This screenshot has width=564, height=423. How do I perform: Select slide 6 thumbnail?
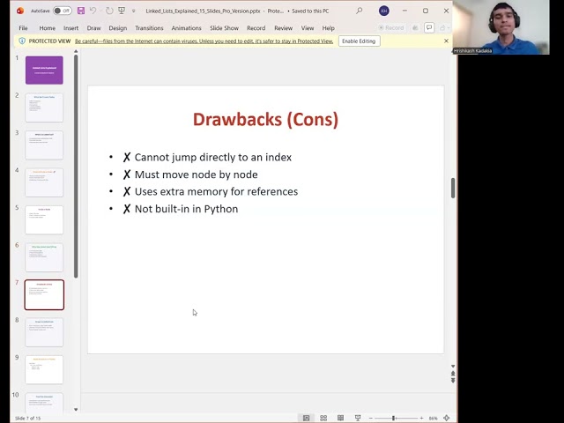point(44,257)
